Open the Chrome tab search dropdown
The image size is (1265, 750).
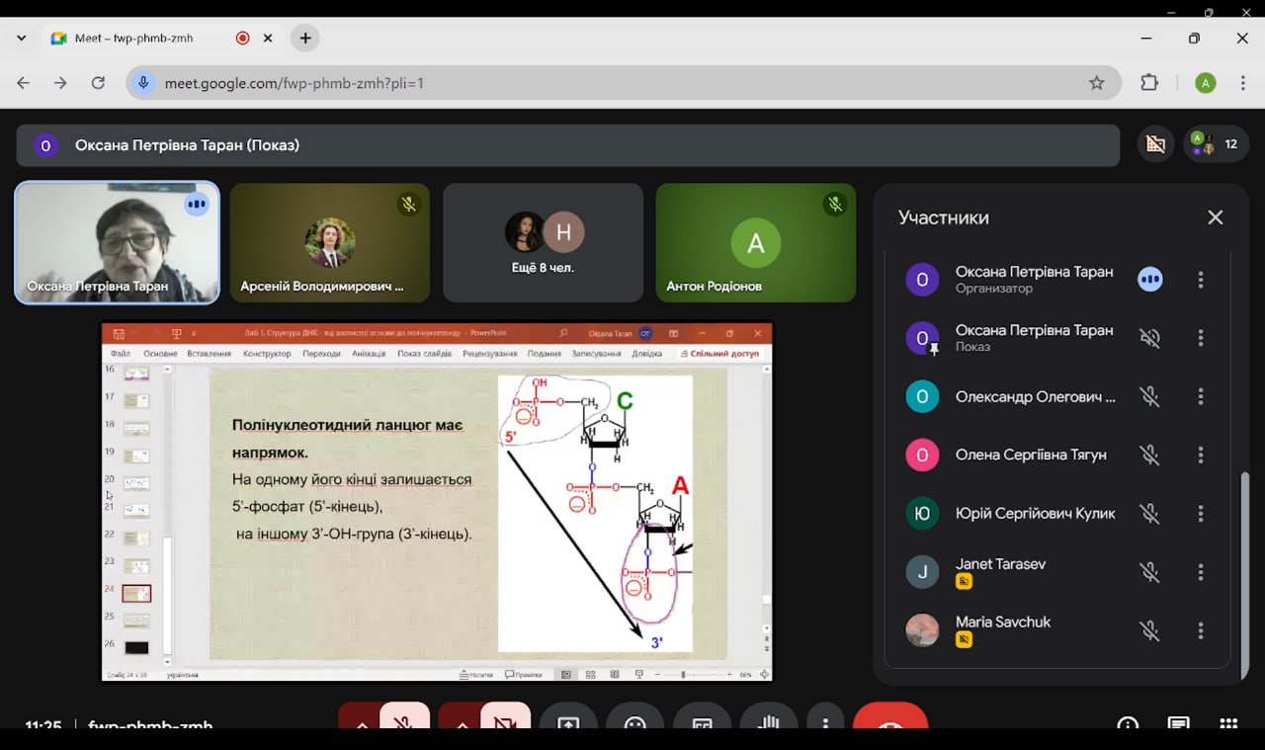22,39
